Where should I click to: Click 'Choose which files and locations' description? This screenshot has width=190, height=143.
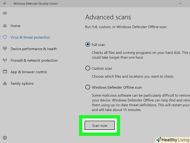[133, 76]
